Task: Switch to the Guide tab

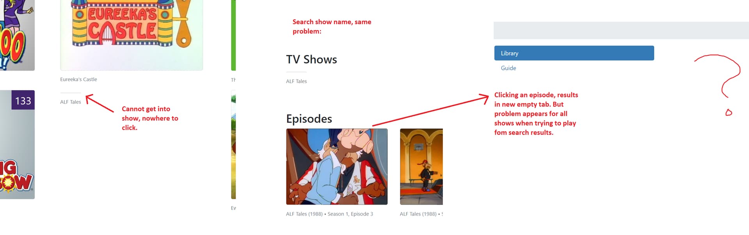Action: click(x=508, y=68)
